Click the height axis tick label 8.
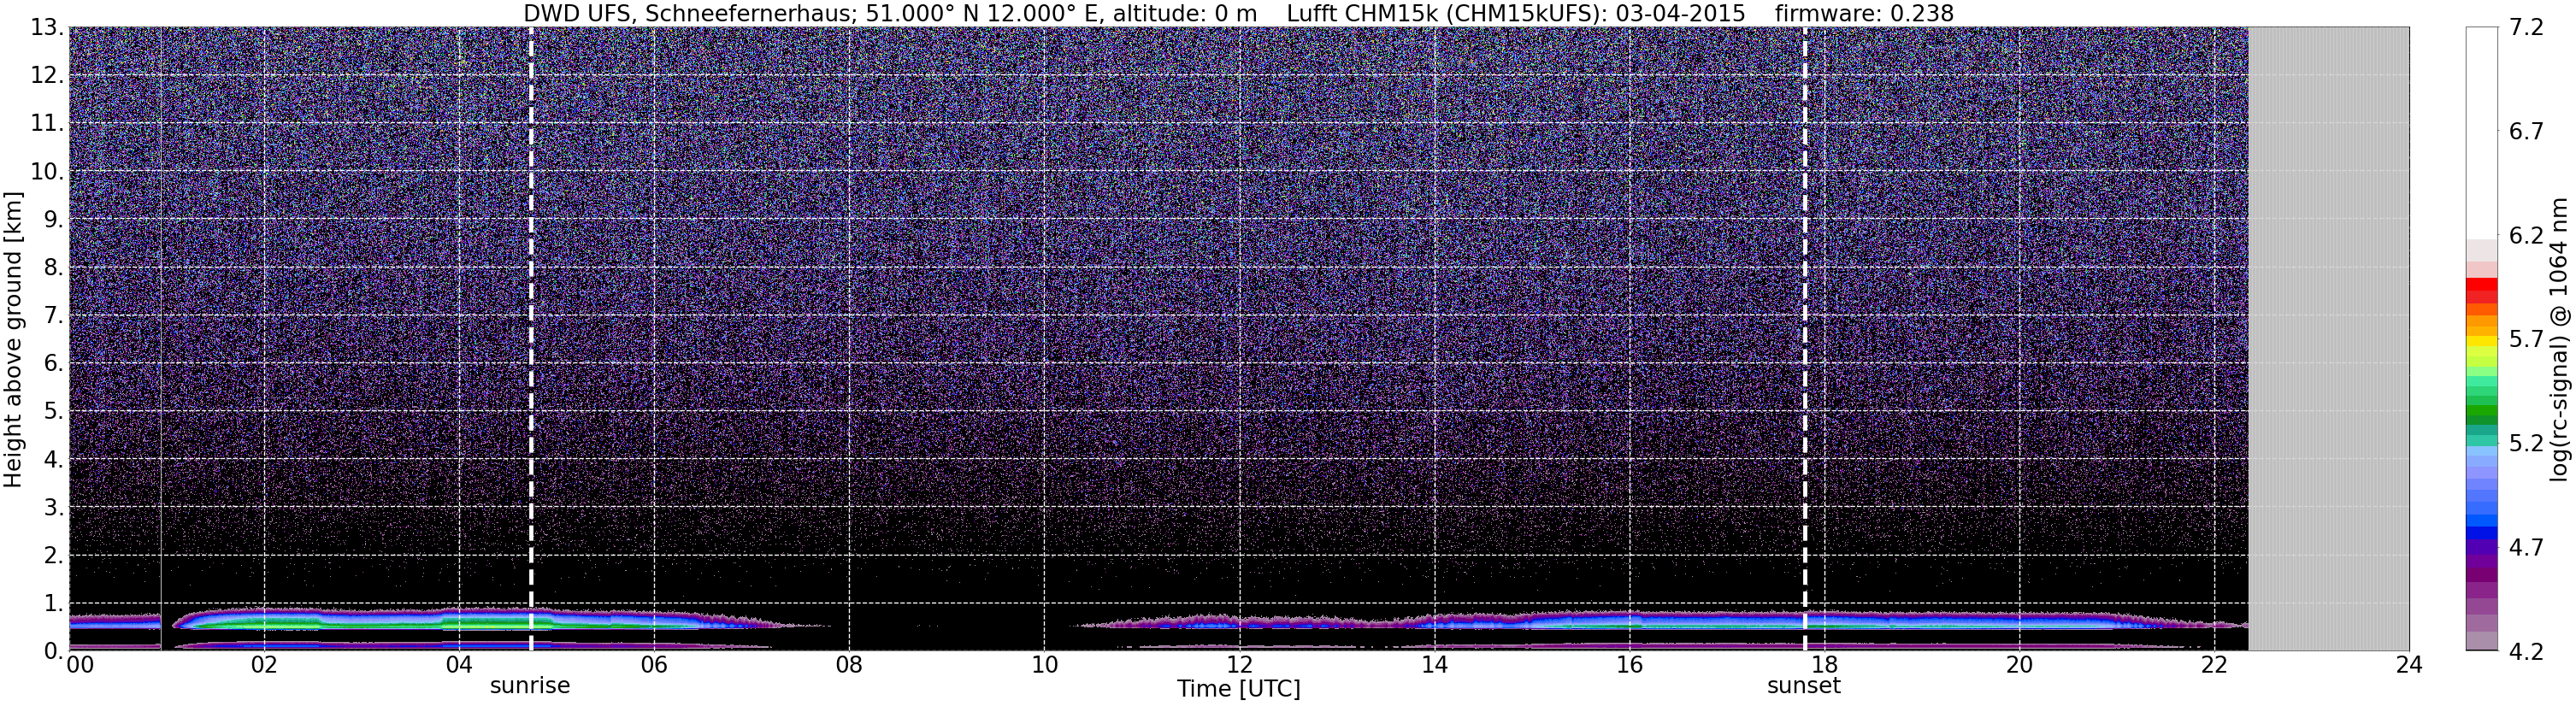This screenshot has width=2576, height=706. (x=54, y=268)
